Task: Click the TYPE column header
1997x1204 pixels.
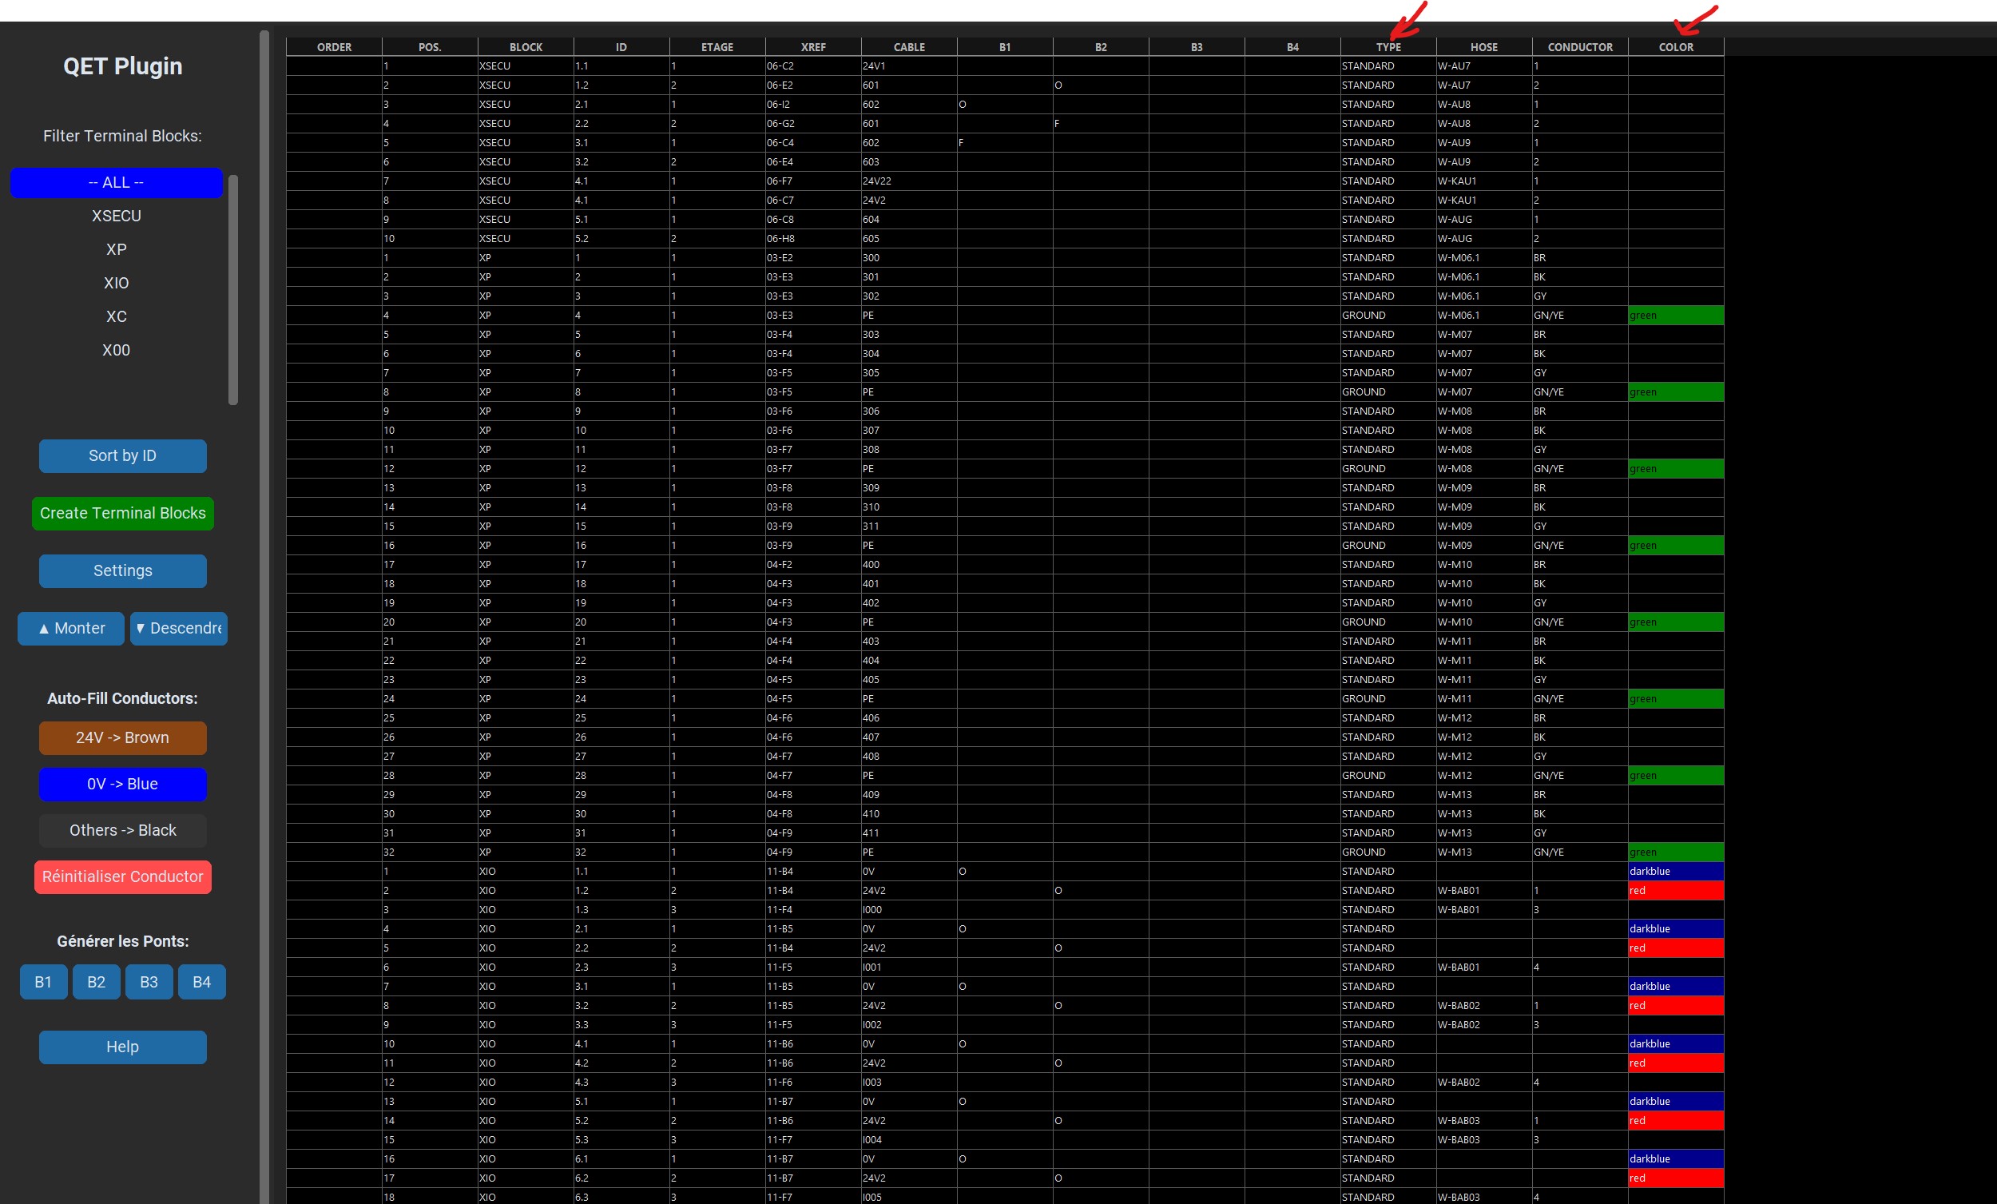Action: click(1388, 47)
